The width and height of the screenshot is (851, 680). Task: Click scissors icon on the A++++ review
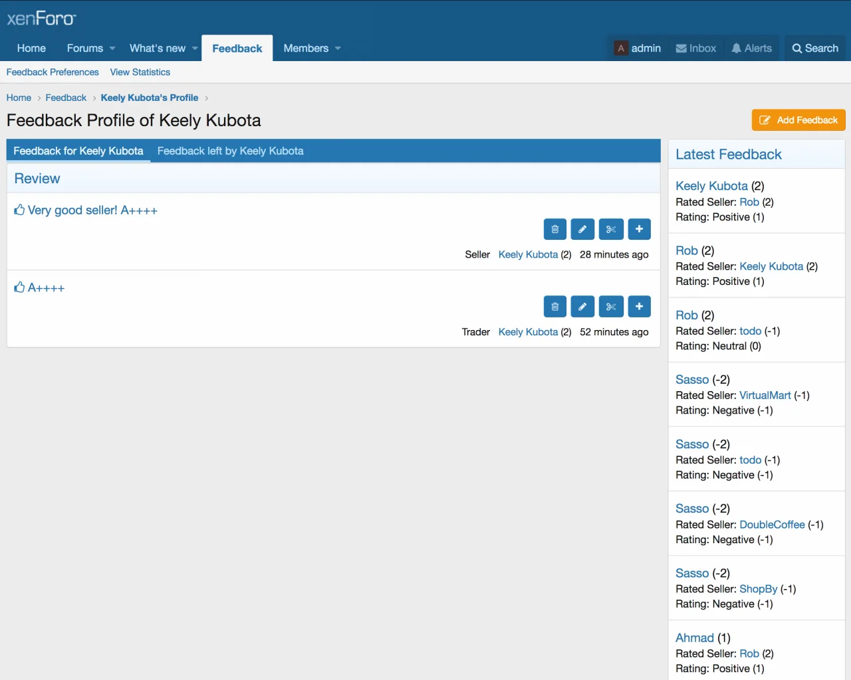(611, 307)
